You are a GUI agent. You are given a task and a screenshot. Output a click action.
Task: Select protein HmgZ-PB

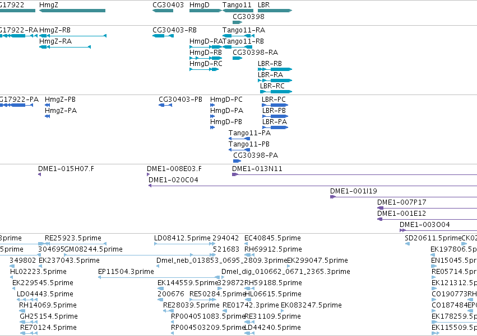[60, 100]
